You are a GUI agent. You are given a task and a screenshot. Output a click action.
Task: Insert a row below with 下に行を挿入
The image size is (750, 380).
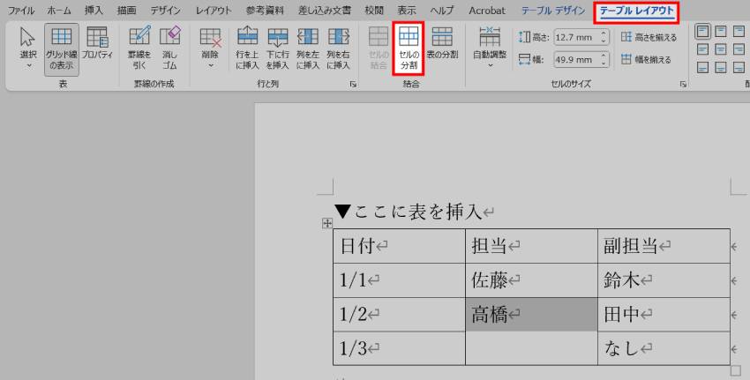277,48
